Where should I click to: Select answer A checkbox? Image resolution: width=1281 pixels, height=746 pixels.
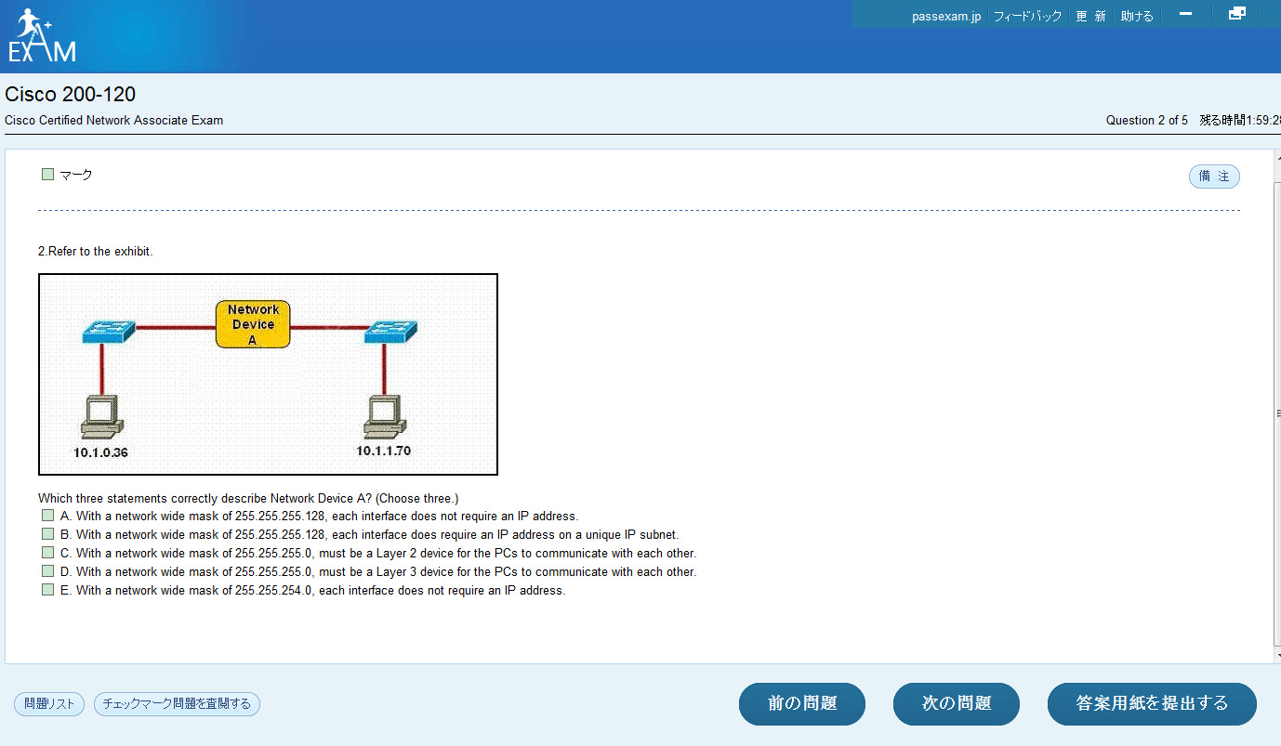click(48, 516)
